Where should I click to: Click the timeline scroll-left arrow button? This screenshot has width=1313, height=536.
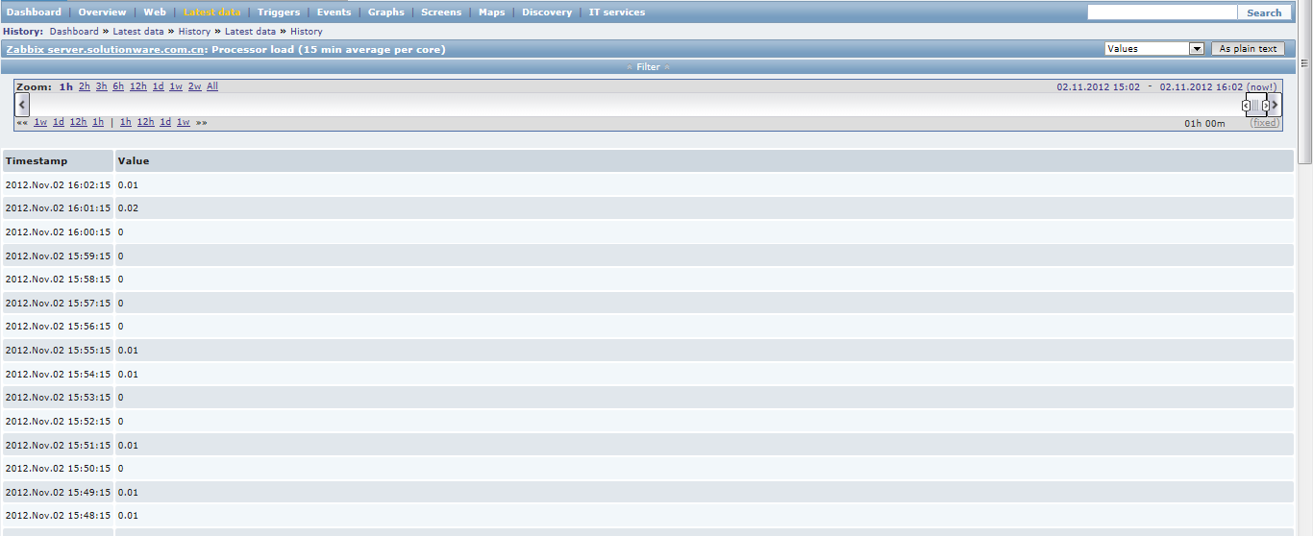(x=23, y=105)
